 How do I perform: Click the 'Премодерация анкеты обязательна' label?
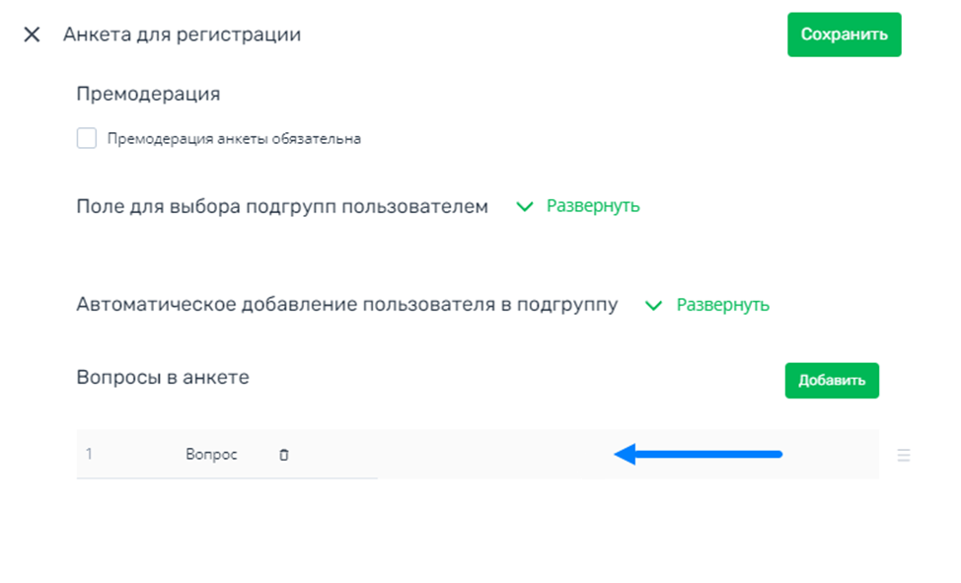[234, 138]
